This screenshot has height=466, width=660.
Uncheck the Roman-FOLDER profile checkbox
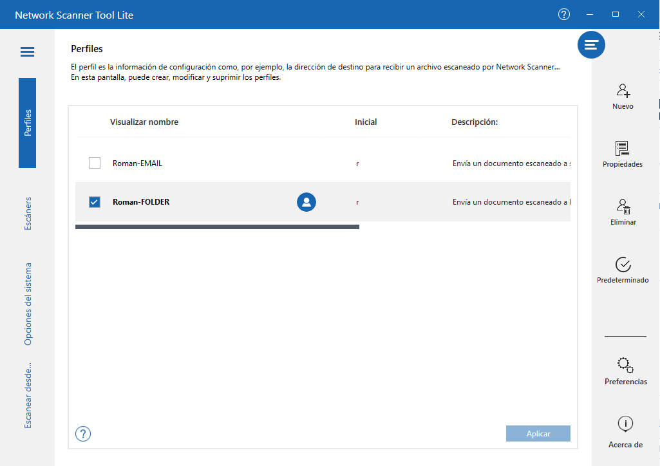pyautogui.click(x=95, y=202)
